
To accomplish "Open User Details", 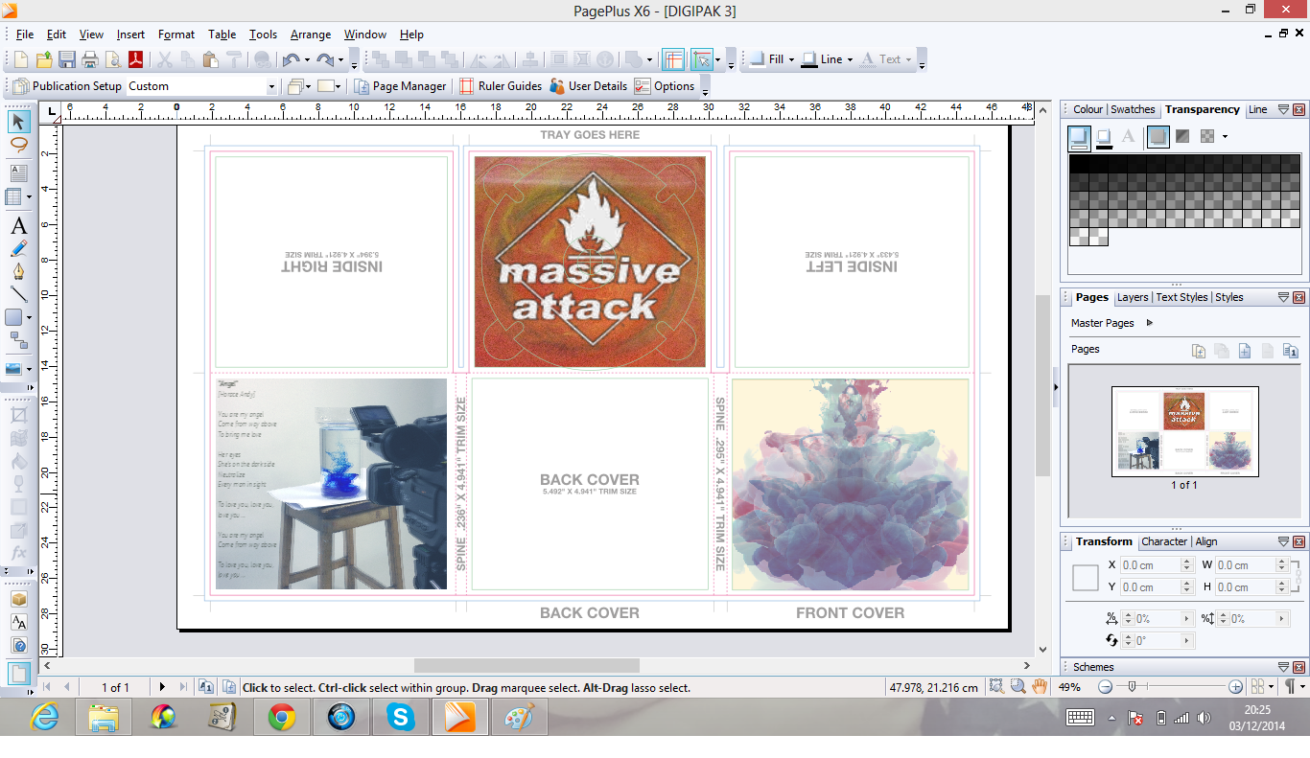I will 588,86.
